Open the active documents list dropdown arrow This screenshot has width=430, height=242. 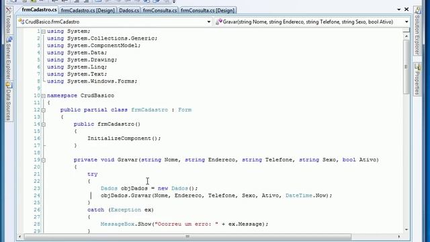(x=398, y=9)
